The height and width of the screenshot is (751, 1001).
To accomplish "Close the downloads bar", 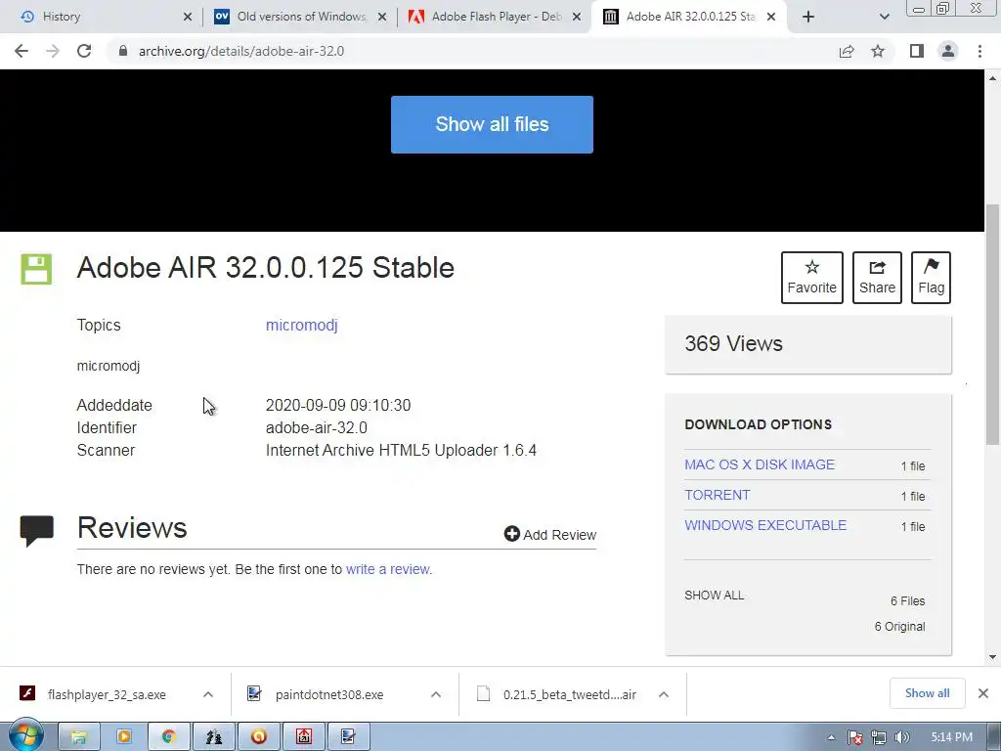I will [x=983, y=693].
